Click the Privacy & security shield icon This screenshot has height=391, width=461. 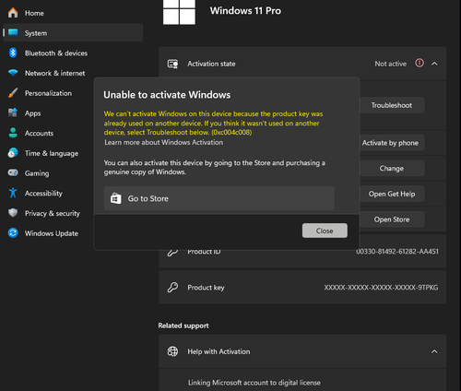tap(13, 213)
